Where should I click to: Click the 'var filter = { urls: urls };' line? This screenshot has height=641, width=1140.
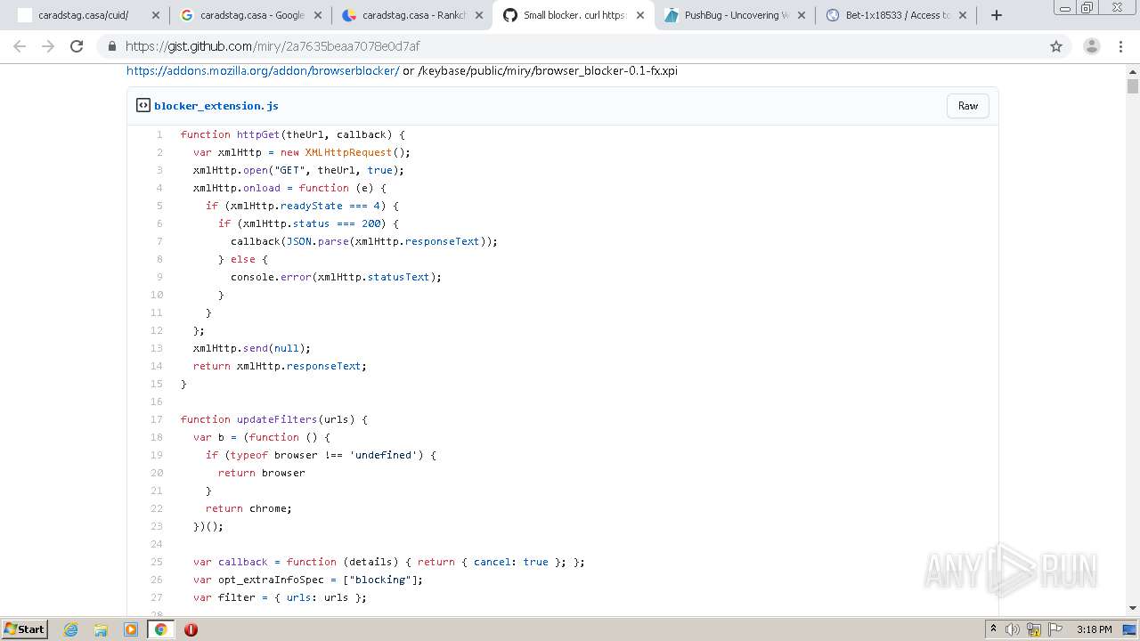pos(280,597)
